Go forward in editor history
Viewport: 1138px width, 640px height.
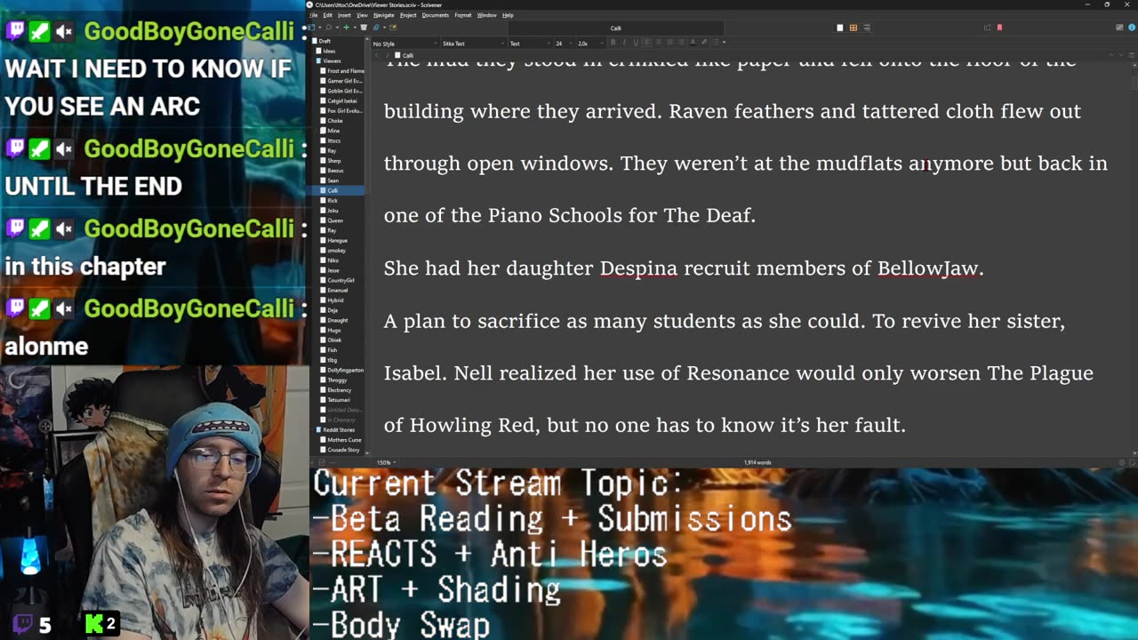387,55
